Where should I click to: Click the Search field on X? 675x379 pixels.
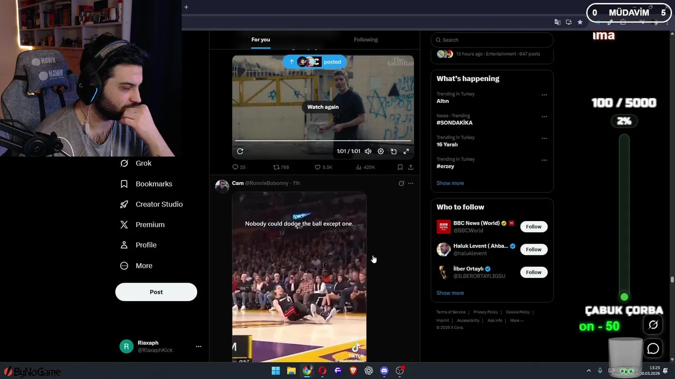[492, 40]
